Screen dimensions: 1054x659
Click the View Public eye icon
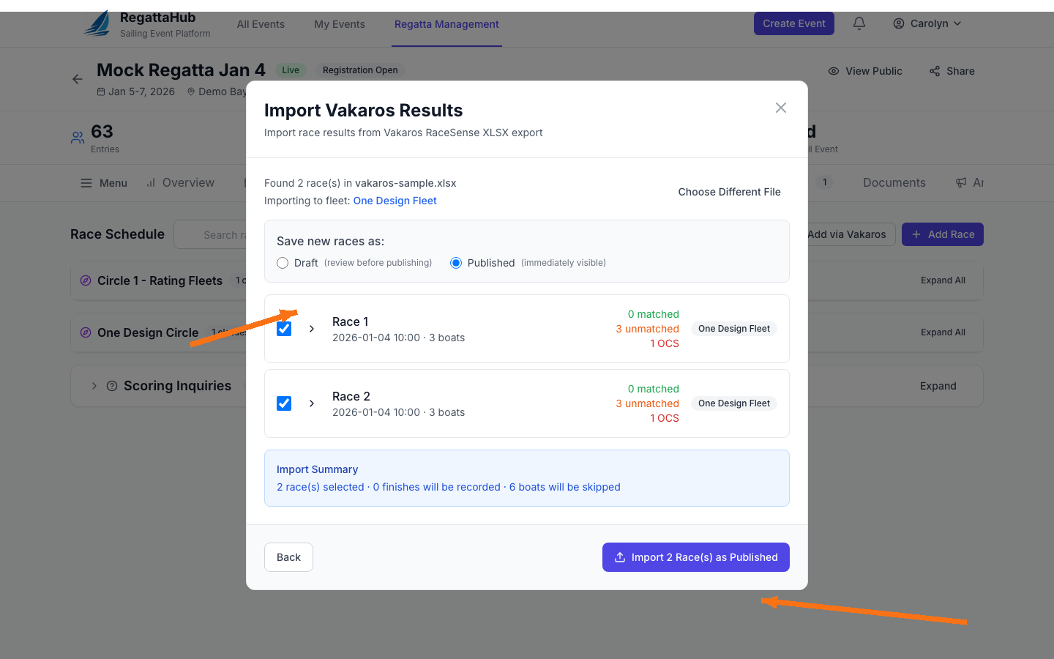pos(834,71)
